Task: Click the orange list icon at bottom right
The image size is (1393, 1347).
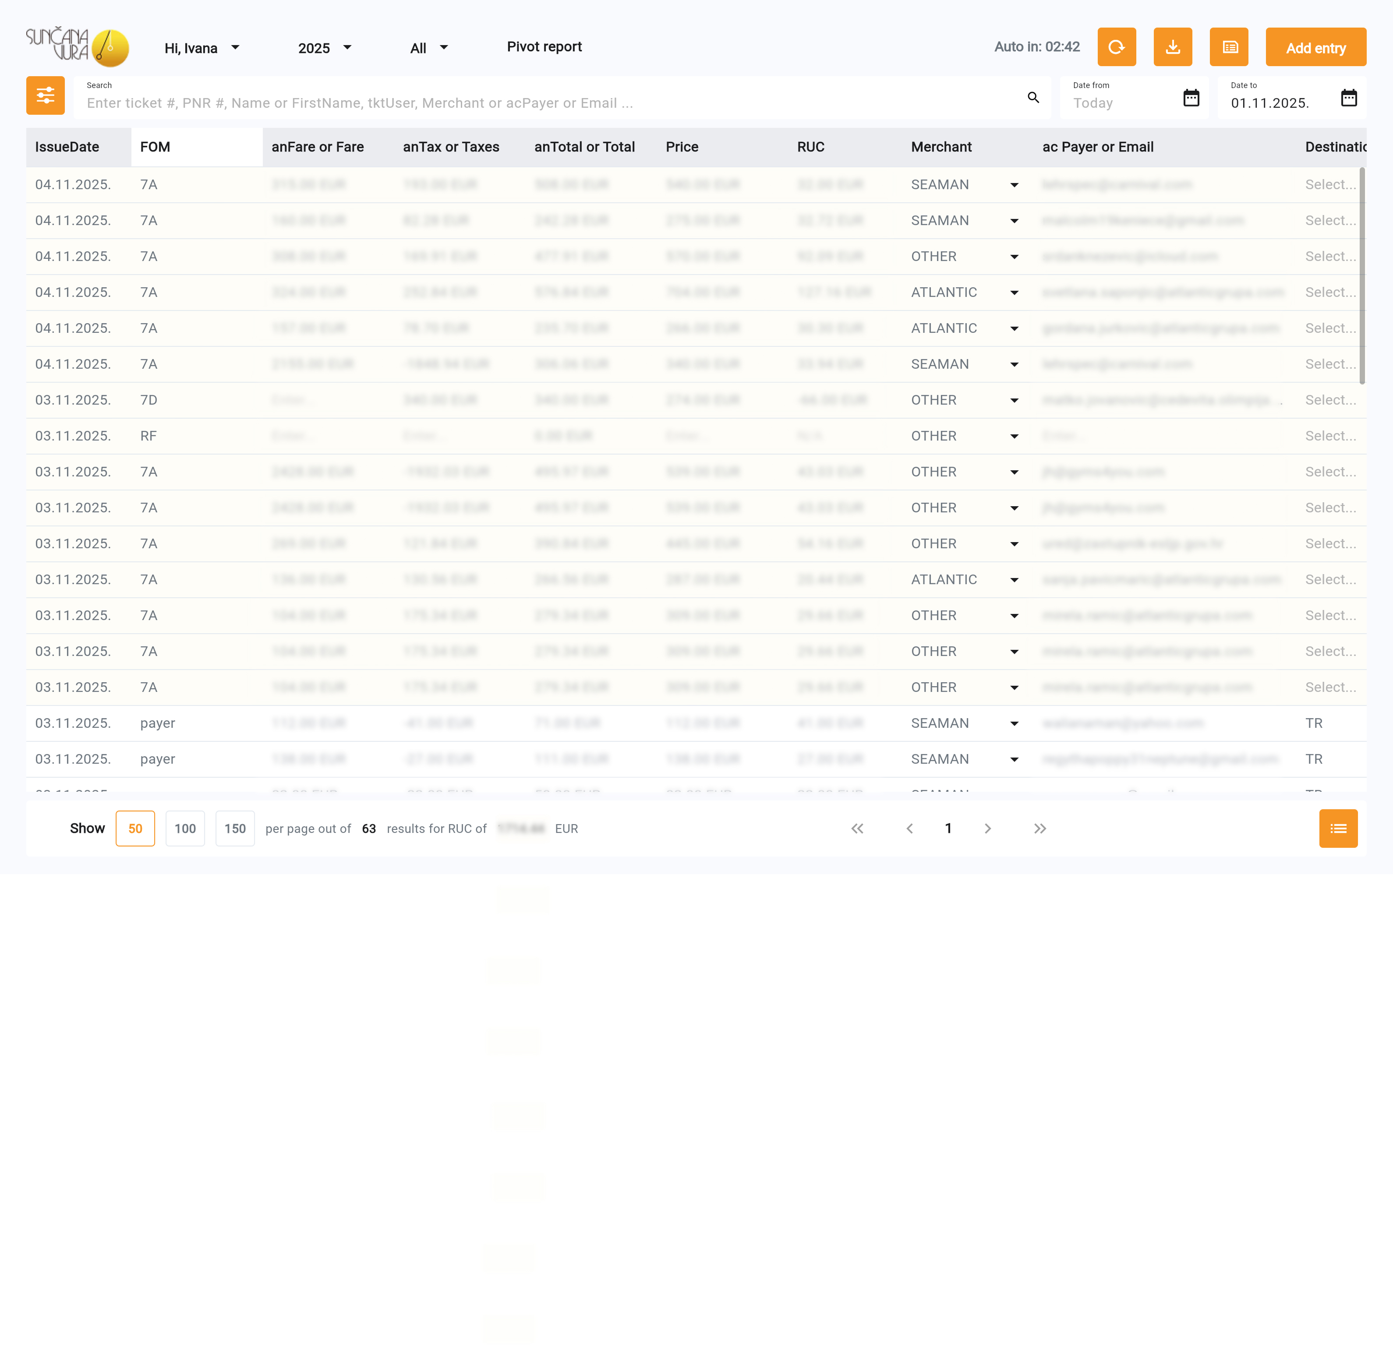Action: 1337,829
